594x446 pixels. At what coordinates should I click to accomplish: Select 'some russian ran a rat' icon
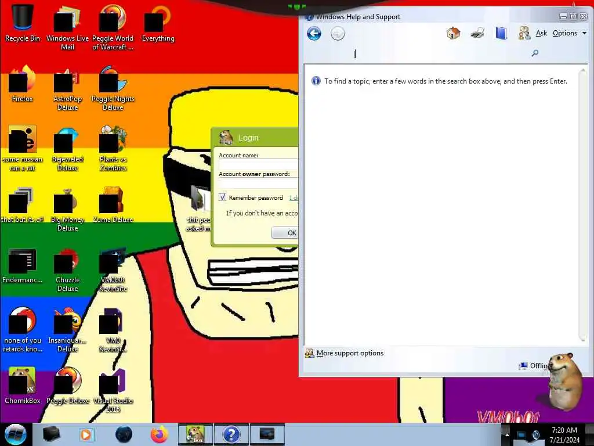[x=23, y=148]
